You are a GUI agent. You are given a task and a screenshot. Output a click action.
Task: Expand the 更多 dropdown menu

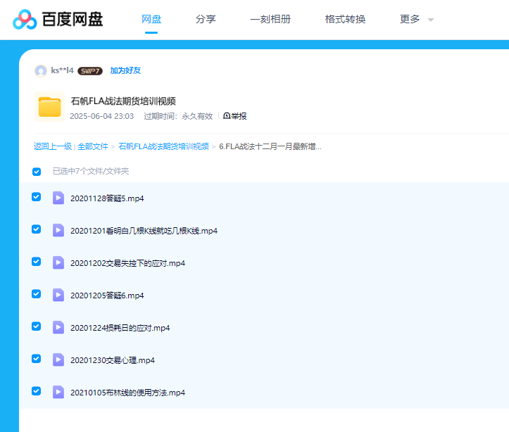point(417,20)
